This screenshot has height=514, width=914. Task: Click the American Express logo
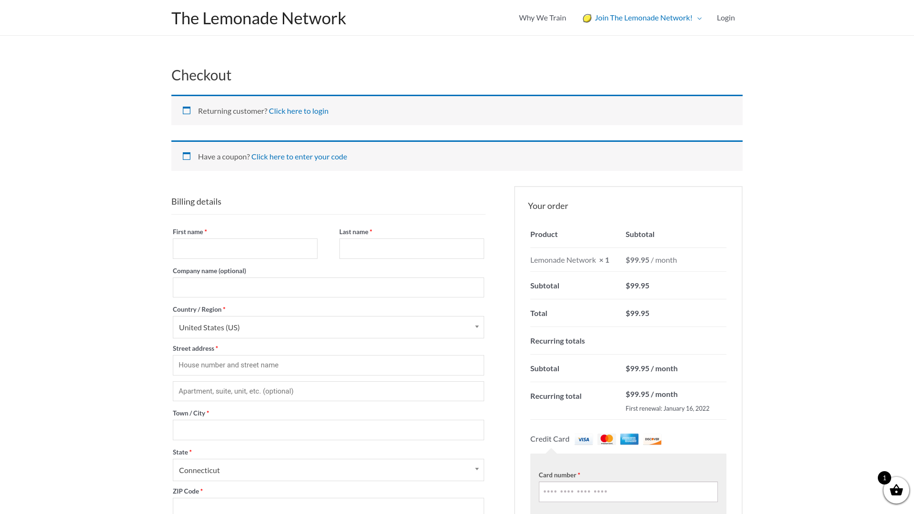point(629,439)
